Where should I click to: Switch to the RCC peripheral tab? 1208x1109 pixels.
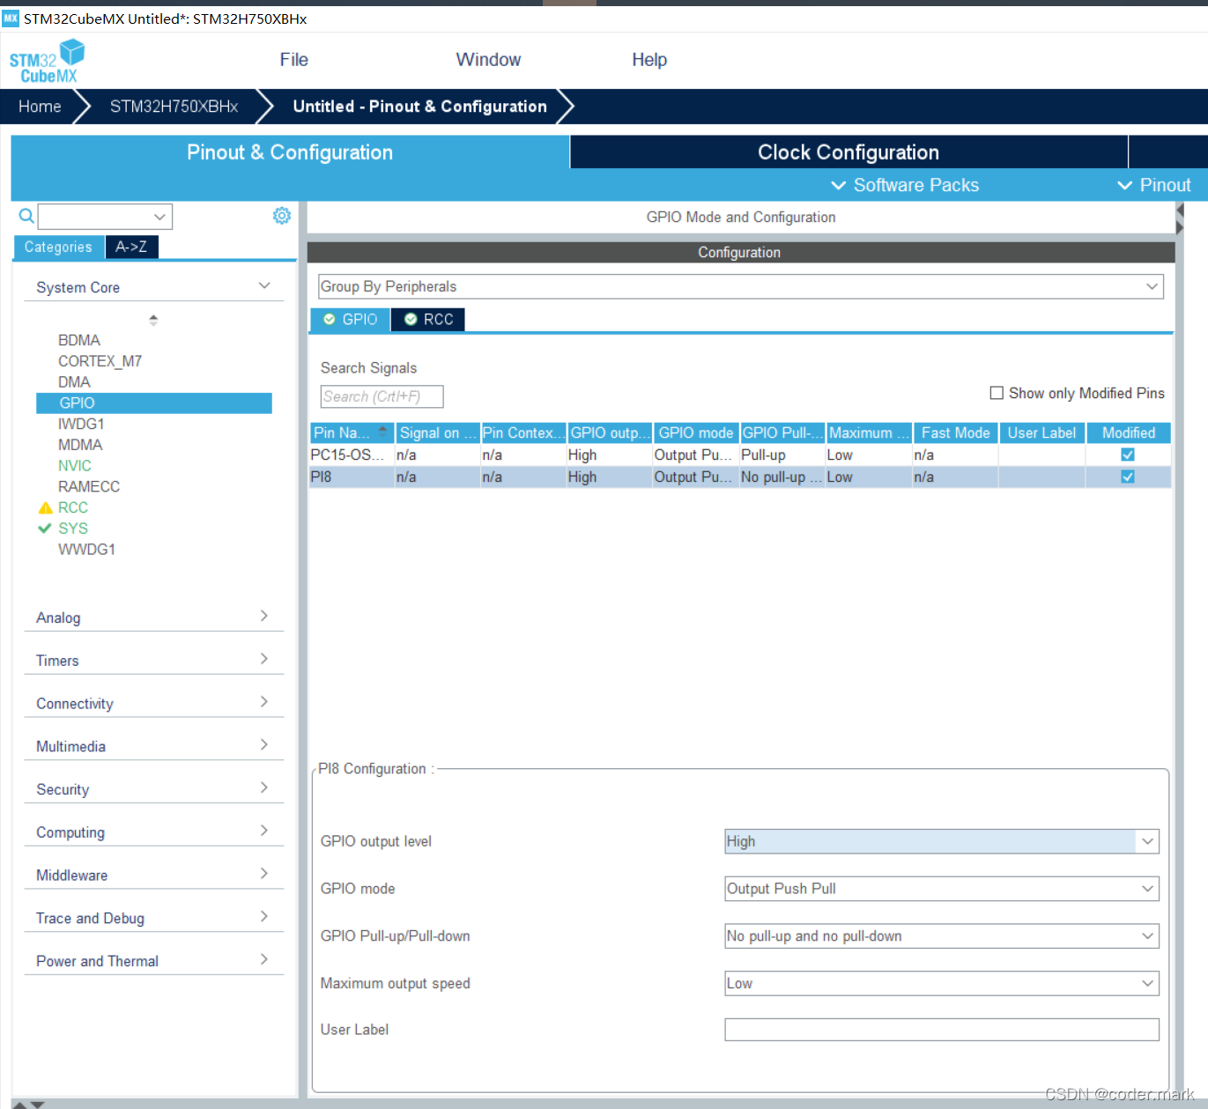428,320
